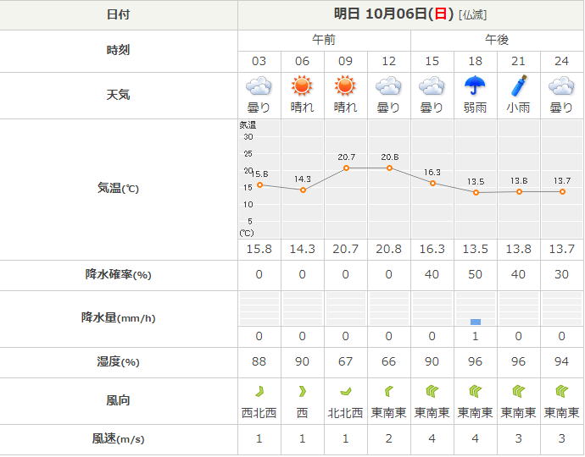Click the sunny weather icon at 09
The width and height of the screenshot is (585, 457).
[x=345, y=85]
